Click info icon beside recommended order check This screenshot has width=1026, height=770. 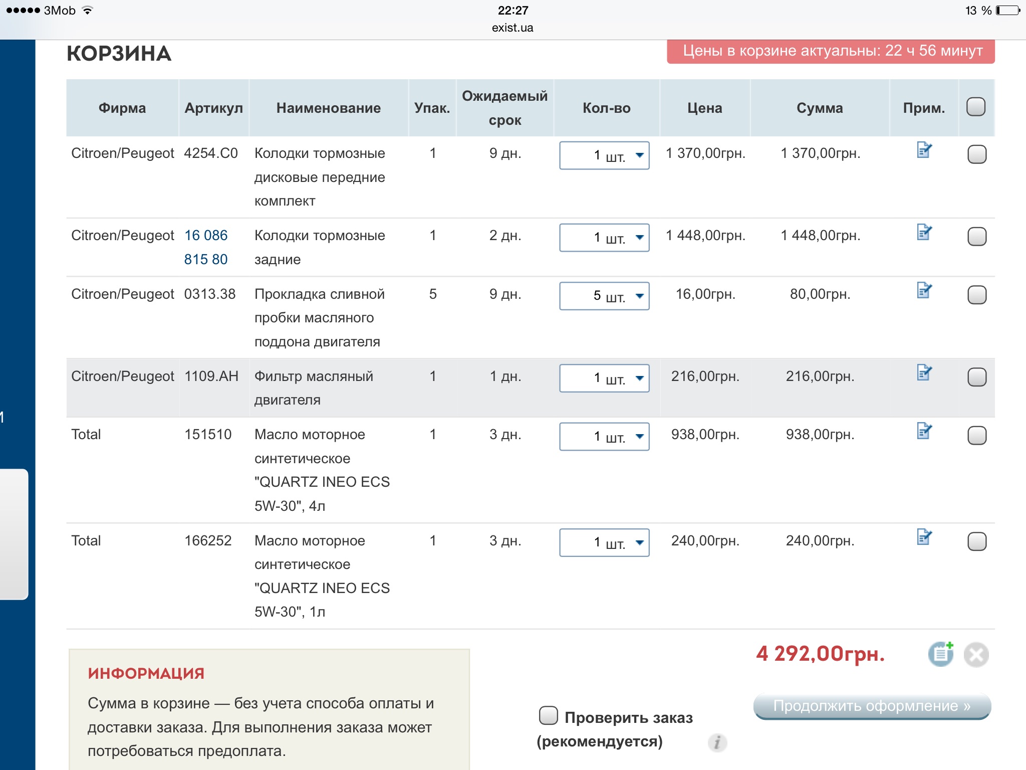click(717, 742)
